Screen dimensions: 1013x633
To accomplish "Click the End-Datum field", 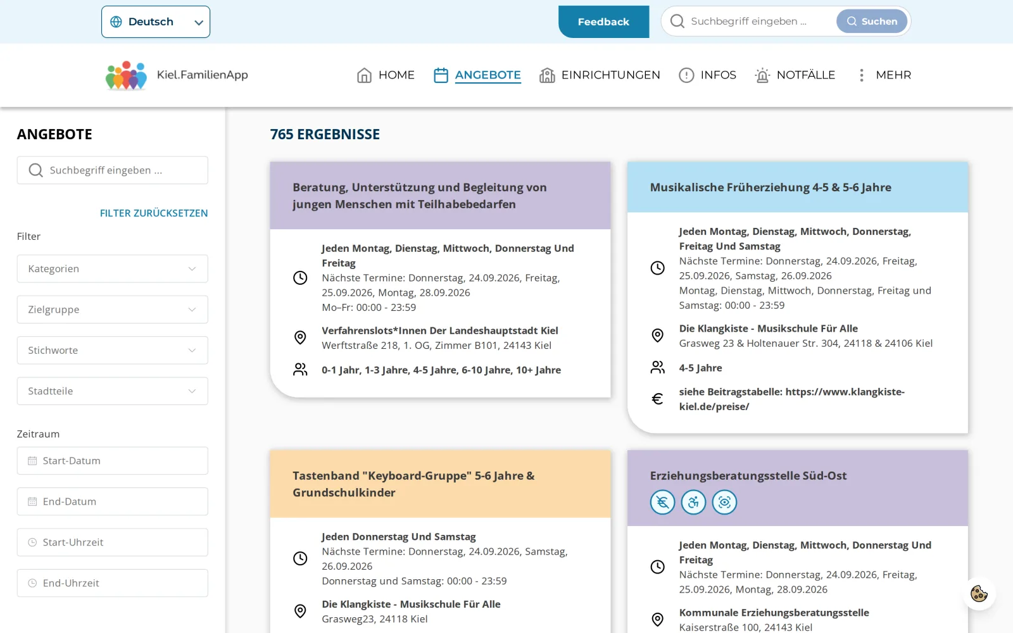I will click(113, 501).
